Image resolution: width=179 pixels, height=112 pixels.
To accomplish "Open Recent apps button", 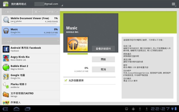I will [x=27, y=109].
